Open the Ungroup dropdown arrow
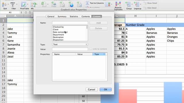Image resolution: width=184 pixels, height=103 pixels. [141, 4]
